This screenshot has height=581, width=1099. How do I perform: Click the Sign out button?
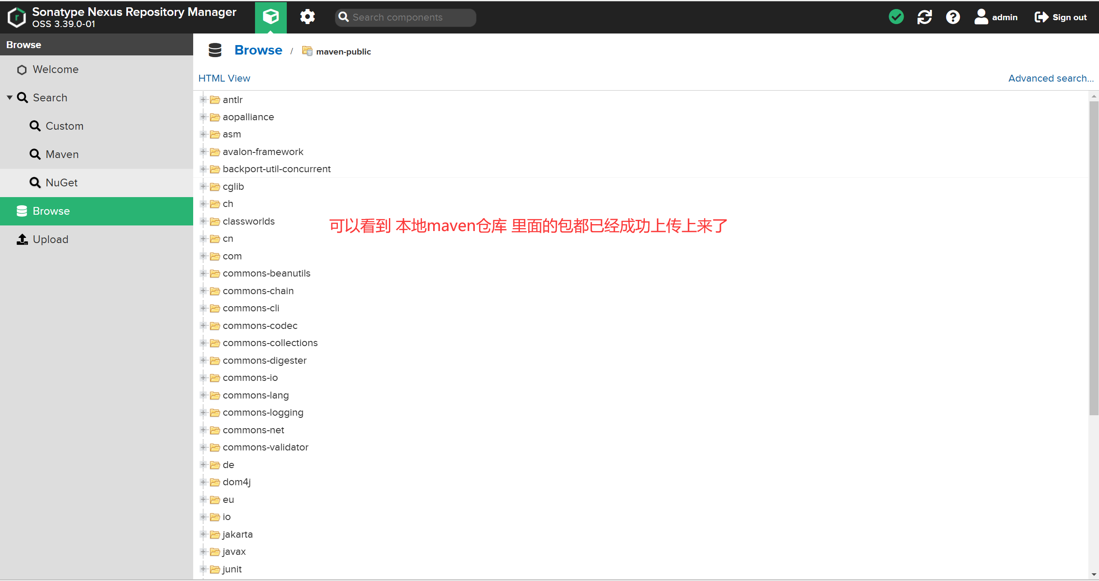click(1061, 17)
